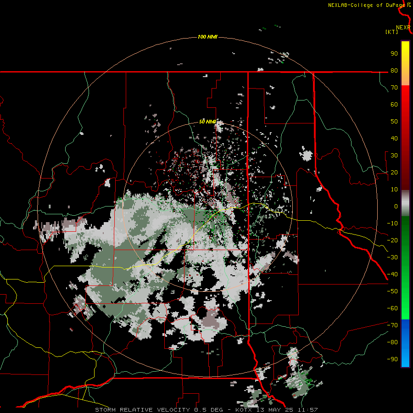The width and height of the screenshot is (413, 413).
Task: Click the 0 value on the velocity scale
Action: (x=396, y=206)
